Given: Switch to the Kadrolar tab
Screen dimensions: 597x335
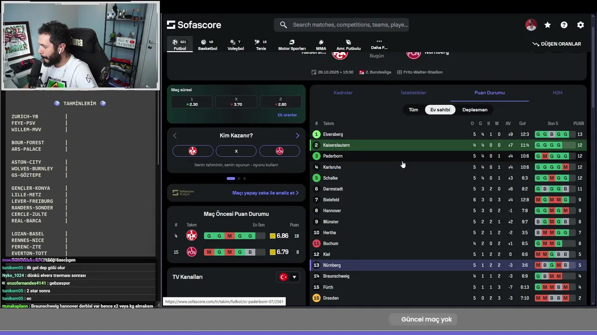Looking at the screenshot, I should pyautogui.click(x=343, y=93).
